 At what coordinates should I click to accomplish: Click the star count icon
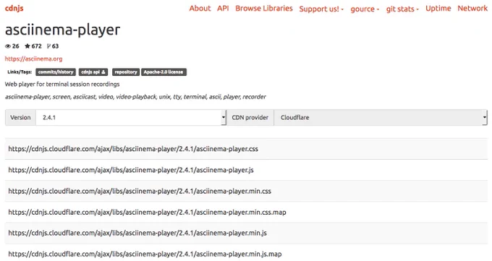click(x=27, y=46)
